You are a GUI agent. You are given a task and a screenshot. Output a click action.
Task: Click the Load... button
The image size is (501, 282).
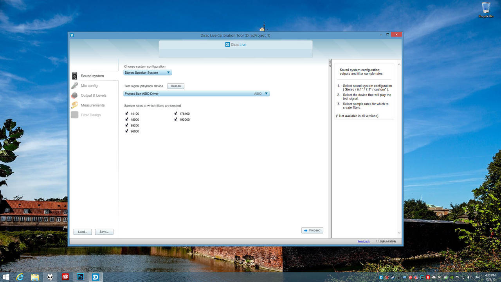coord(83,232)
